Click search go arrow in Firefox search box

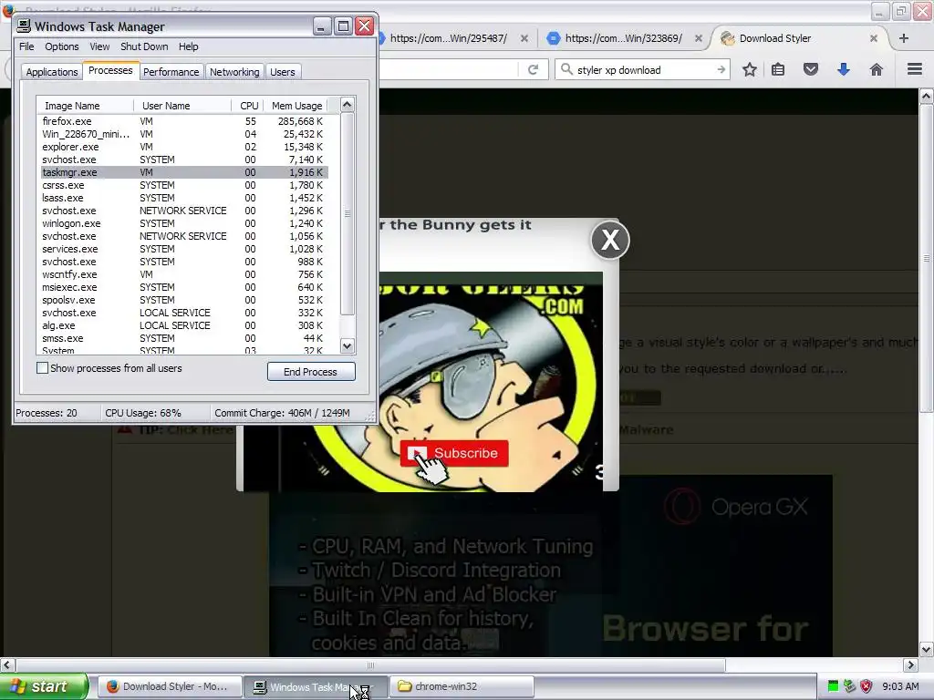point(721,69)
